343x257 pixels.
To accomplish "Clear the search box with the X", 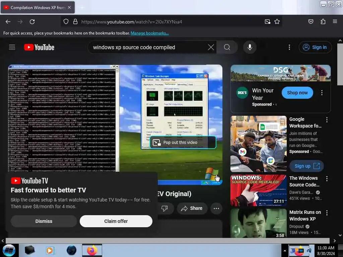I will click(x=211, y=47).
